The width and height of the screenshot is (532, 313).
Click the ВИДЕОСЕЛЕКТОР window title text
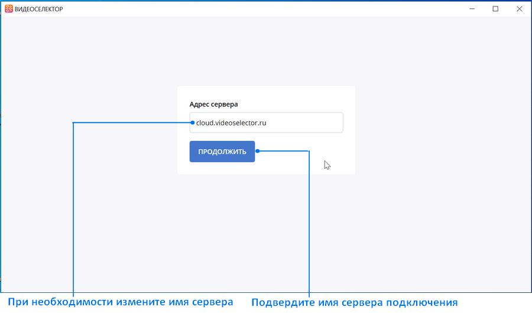[38, 9]
